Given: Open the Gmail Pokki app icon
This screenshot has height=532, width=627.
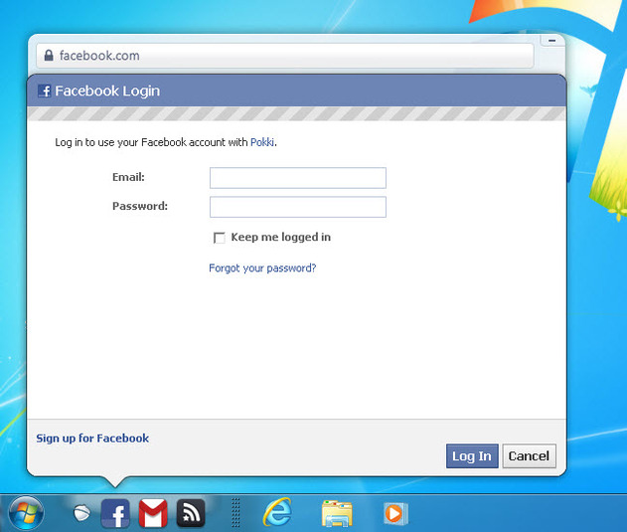Looking at the screenshot, I should (x=153, y=513).
